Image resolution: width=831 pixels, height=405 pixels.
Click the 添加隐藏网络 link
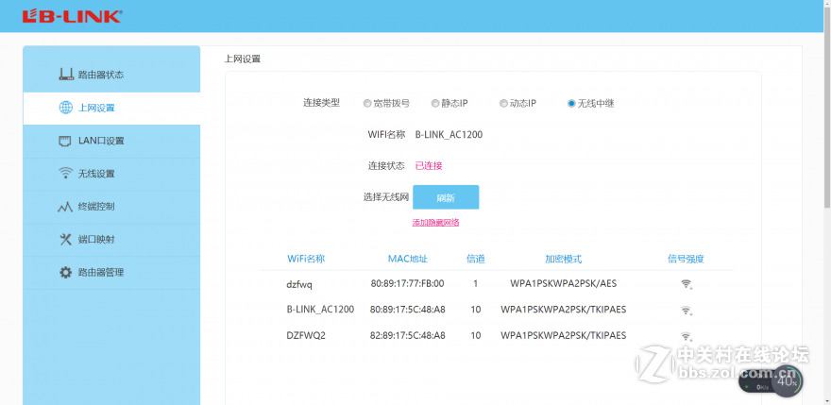435,223
